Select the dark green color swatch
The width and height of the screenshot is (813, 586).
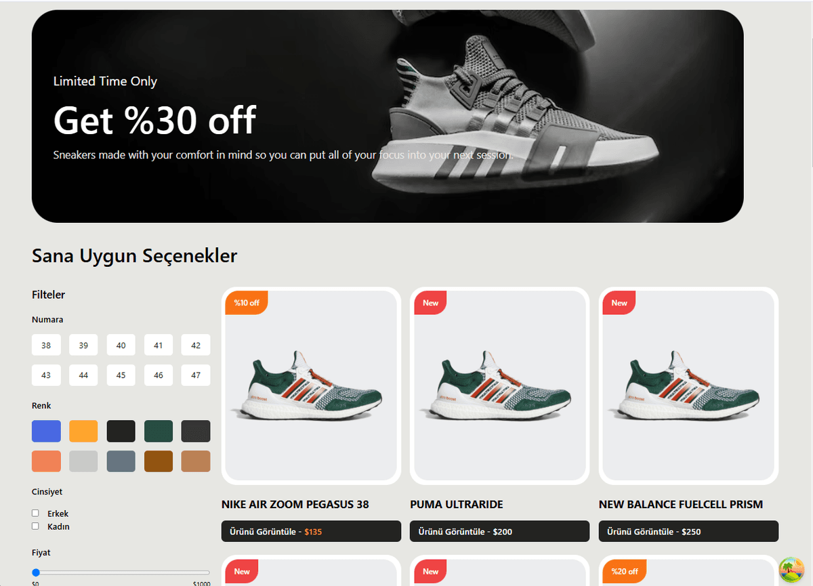[x=159, y=431]
